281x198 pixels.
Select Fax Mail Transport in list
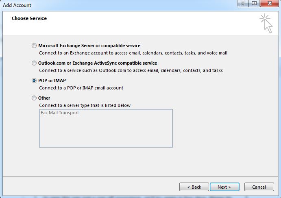(60, 113)
